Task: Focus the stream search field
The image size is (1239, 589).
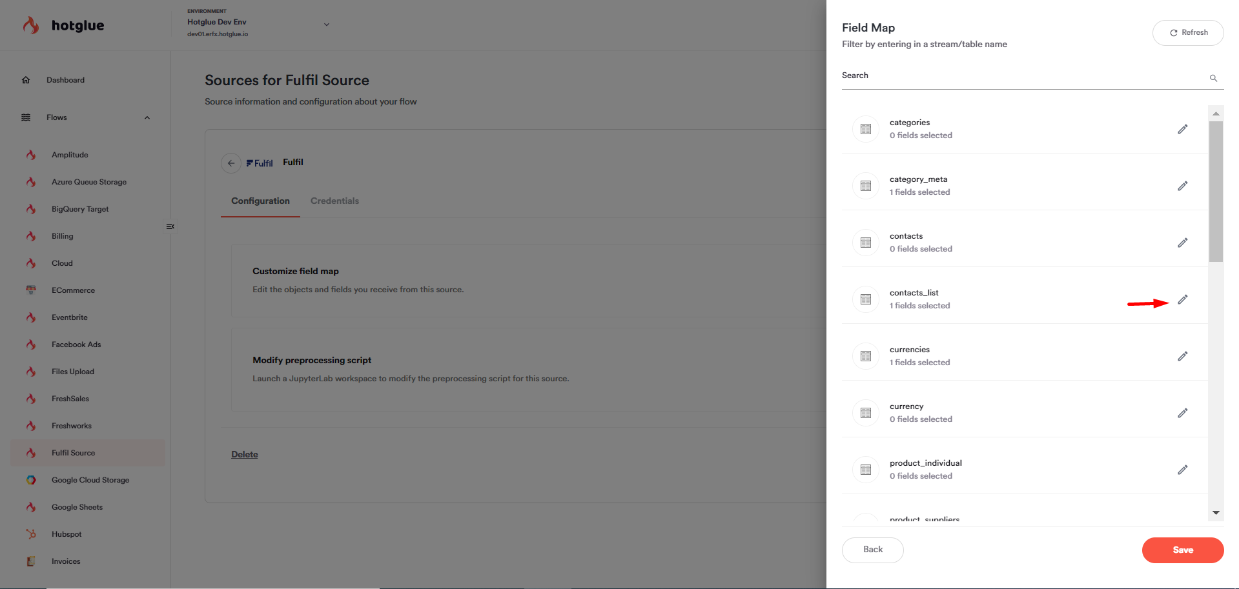Action: coord(1024,76)
